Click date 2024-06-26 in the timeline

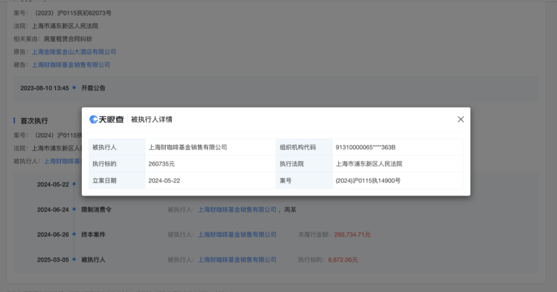coord(53,234)
